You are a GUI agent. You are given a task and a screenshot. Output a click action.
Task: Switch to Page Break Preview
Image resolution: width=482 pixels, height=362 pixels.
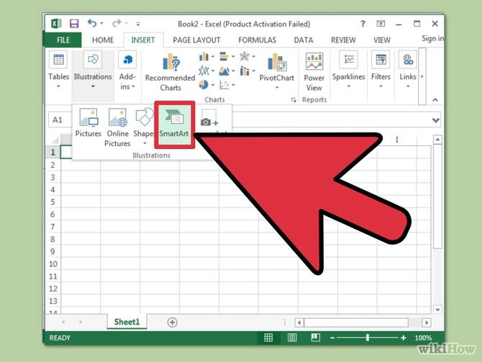315,338
